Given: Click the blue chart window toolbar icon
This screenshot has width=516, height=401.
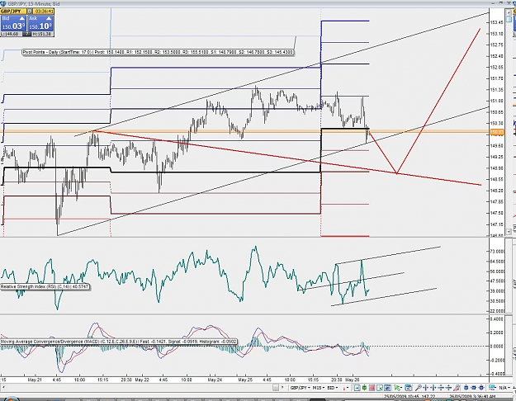Looking at the screenshot, I should 387,388.
